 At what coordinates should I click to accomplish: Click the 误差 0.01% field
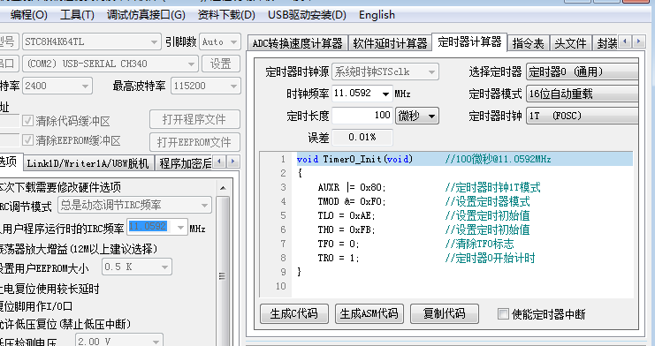362,138
